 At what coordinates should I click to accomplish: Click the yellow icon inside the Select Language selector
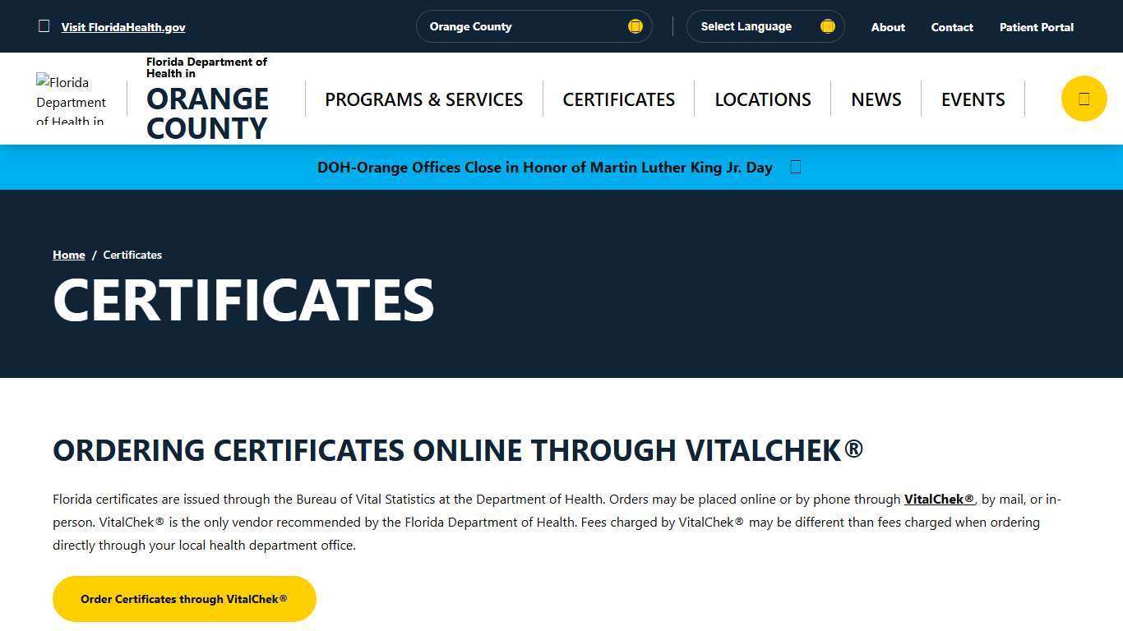pyautogui.click(x=827, y=26)
